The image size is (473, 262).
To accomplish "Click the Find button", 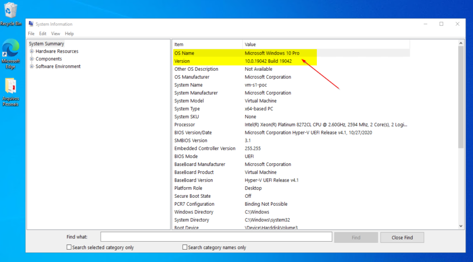I will pyautogui.click(x=356, y=238).
